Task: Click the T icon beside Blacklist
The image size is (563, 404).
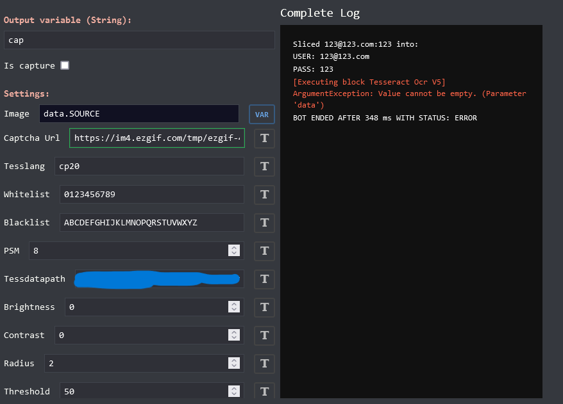Action: [x=264, y=223]
